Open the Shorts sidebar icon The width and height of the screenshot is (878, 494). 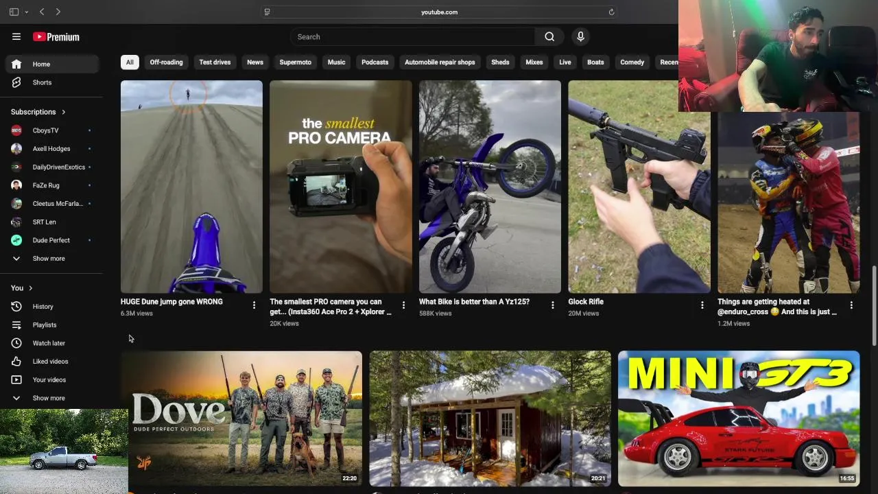[16, 82]
